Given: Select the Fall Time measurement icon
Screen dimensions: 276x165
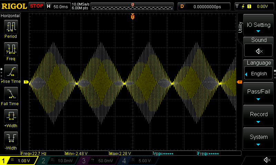Looking at the screenshot, I should [x=11, y=94].
